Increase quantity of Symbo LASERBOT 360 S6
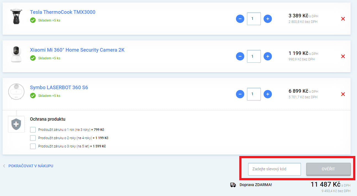Image resolution: width=357 pixels, height=196 pixels. point(267,94)
